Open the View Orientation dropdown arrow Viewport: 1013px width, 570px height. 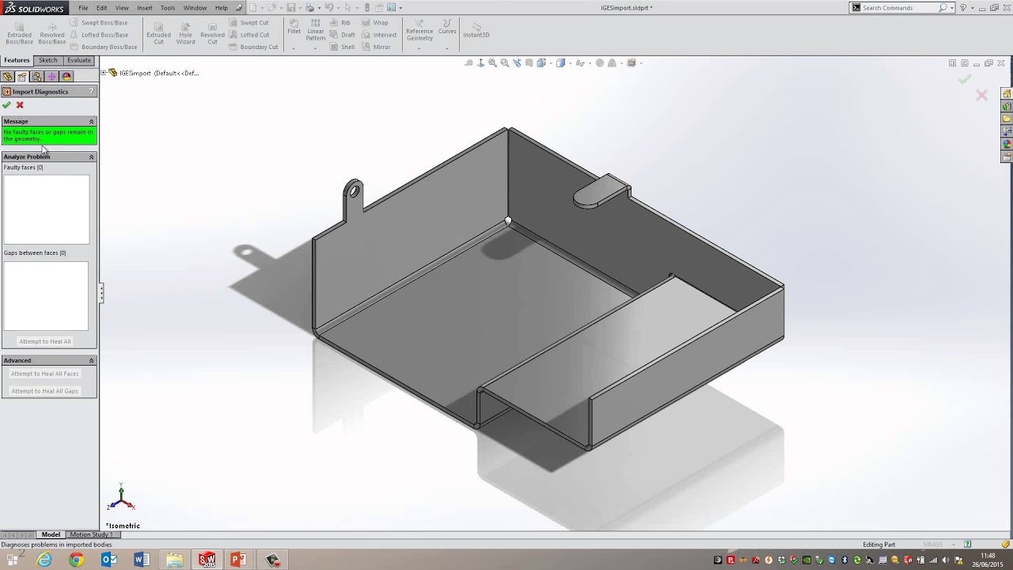(x=551, y=63)
